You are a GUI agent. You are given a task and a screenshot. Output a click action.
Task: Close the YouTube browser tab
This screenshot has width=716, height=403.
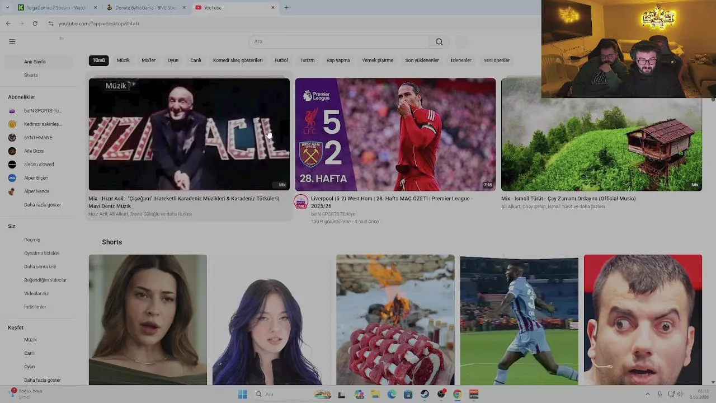coord(273,8)
